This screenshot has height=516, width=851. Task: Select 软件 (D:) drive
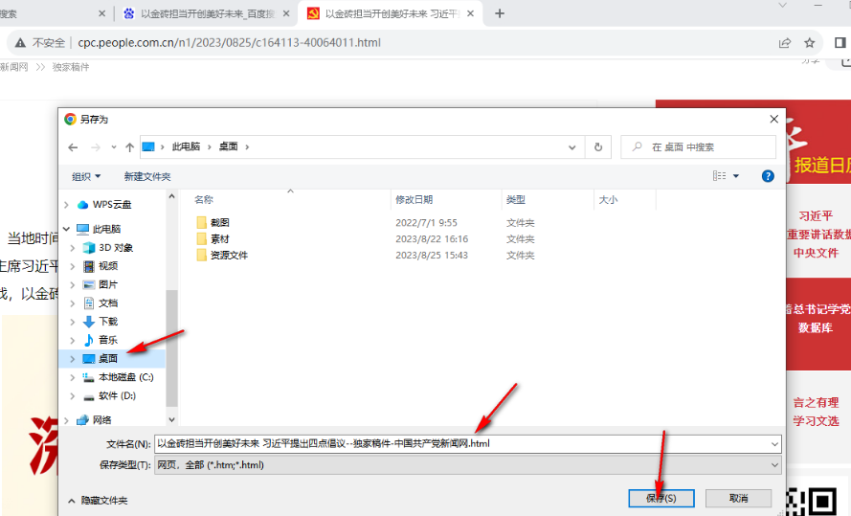[117, 396]
